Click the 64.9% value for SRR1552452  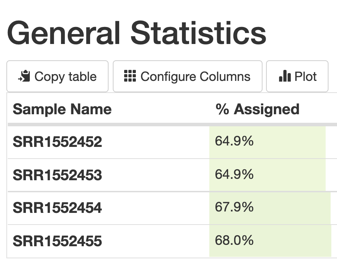[x=234, y=141]
